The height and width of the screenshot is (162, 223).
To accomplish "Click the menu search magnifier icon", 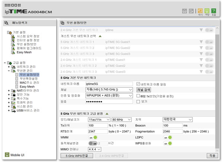I will point(6,23).
